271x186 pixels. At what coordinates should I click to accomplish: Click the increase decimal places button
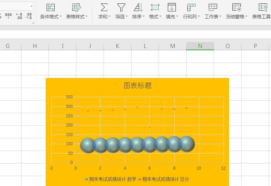coord(19,16)
